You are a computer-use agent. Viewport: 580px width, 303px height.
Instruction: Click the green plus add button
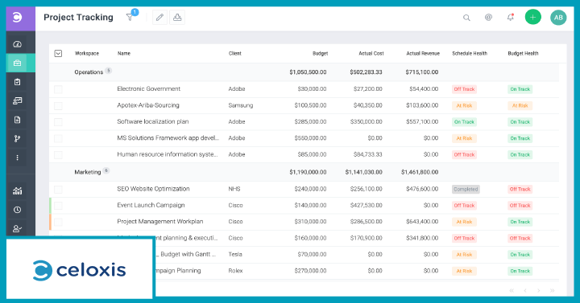tap(533, 18)
